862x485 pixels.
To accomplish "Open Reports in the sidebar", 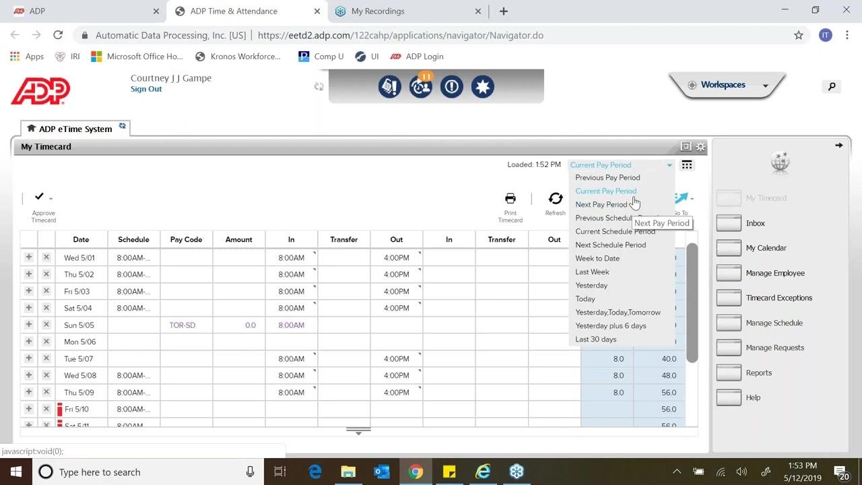I will click(x=758, y=373).
